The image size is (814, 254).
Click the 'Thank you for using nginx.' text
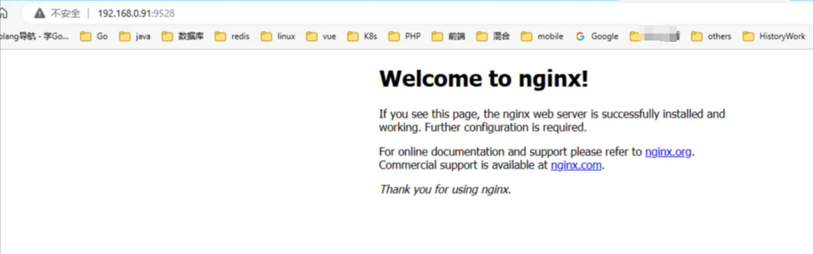(446, 189)
